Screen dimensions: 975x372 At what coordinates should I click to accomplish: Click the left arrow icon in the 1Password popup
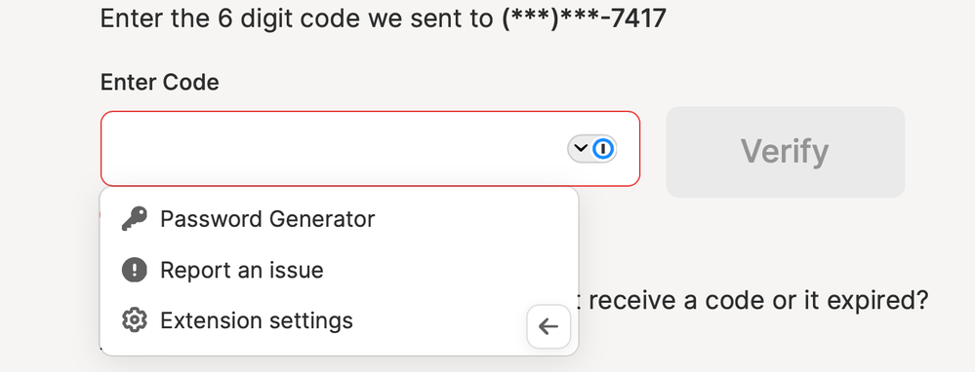pos(548,326)
